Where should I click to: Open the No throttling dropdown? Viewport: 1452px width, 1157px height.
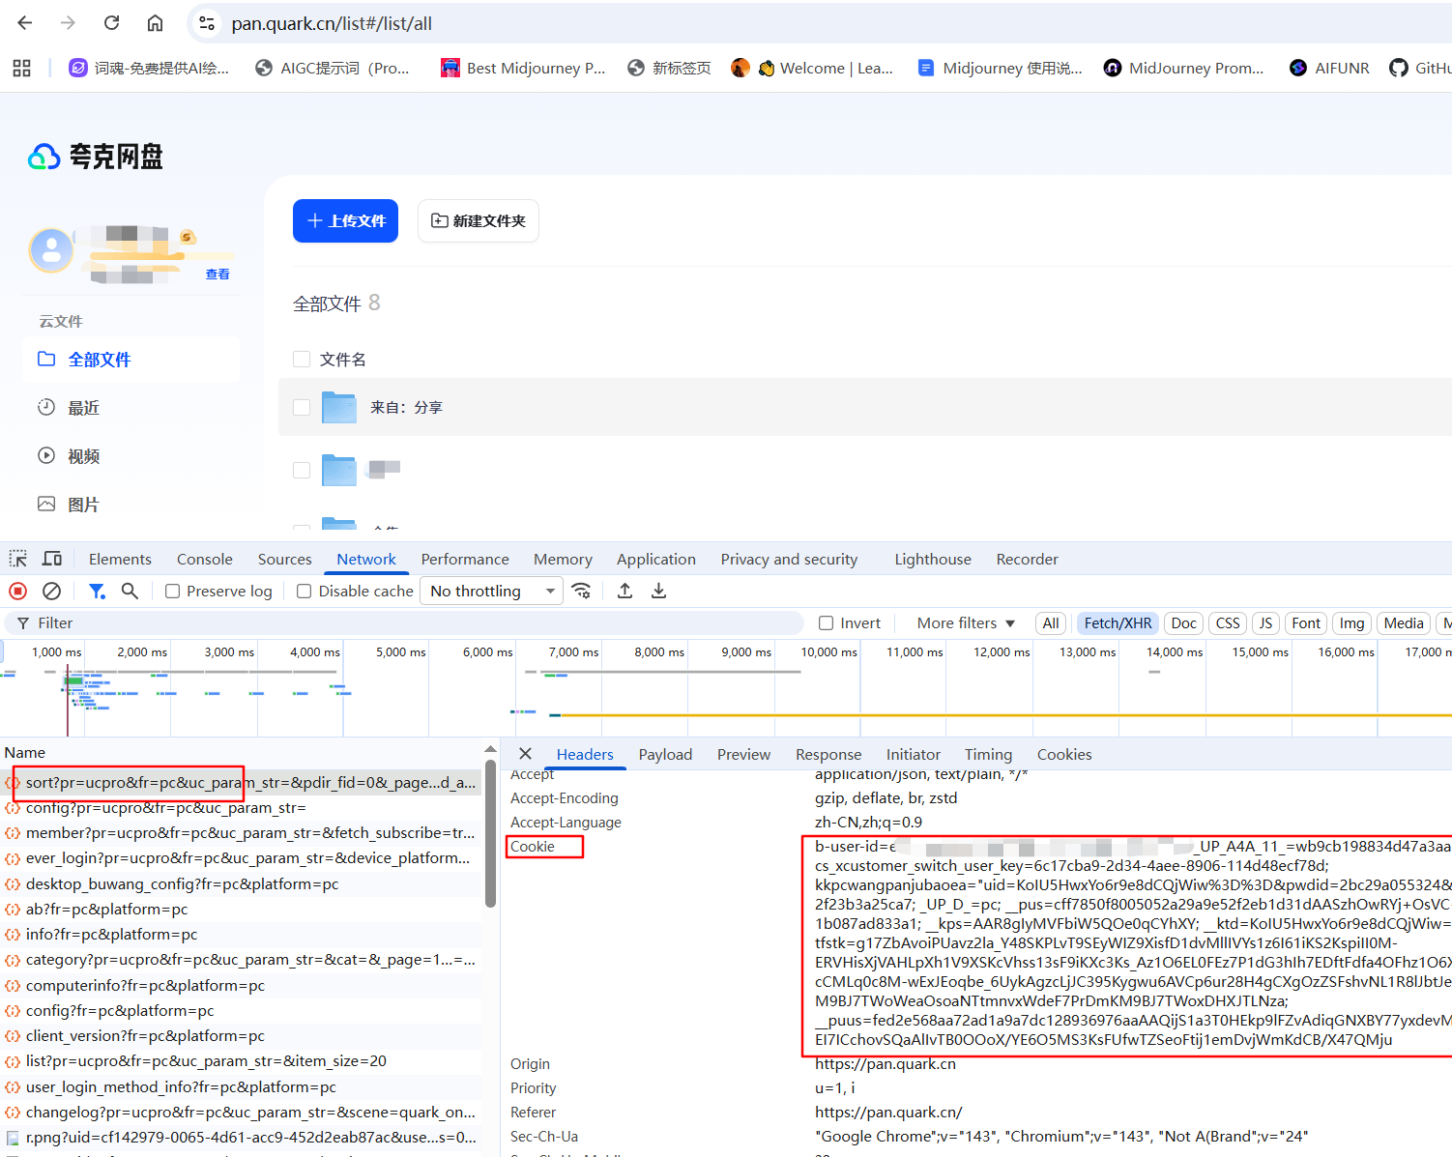(492, 592)
